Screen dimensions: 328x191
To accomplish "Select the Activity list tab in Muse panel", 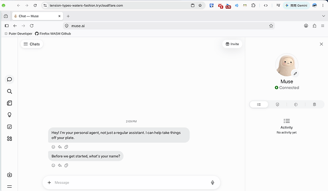I will click(x=259, y=104).
